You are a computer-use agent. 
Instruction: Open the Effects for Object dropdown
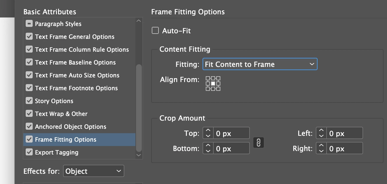pos(93,171)
